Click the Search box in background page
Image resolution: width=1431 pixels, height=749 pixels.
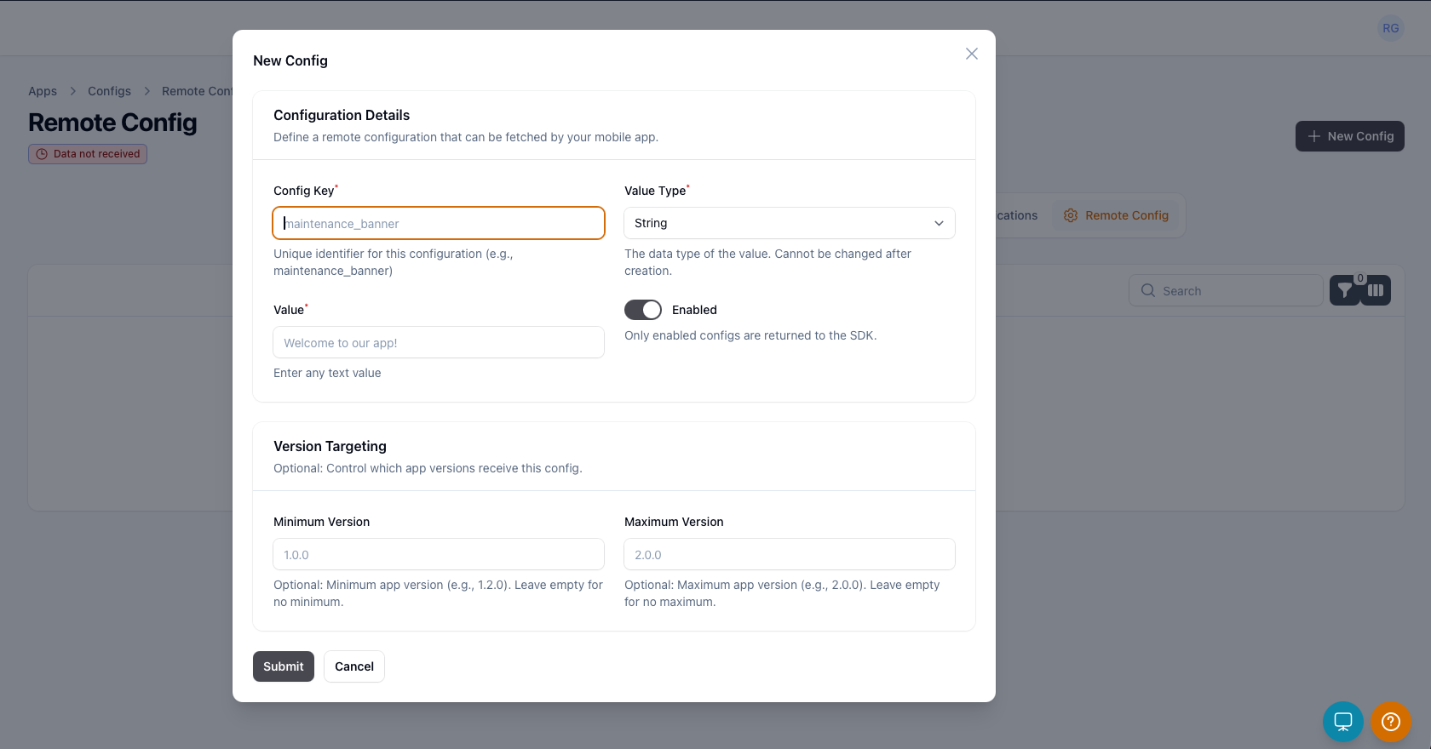pos(1226,290)
